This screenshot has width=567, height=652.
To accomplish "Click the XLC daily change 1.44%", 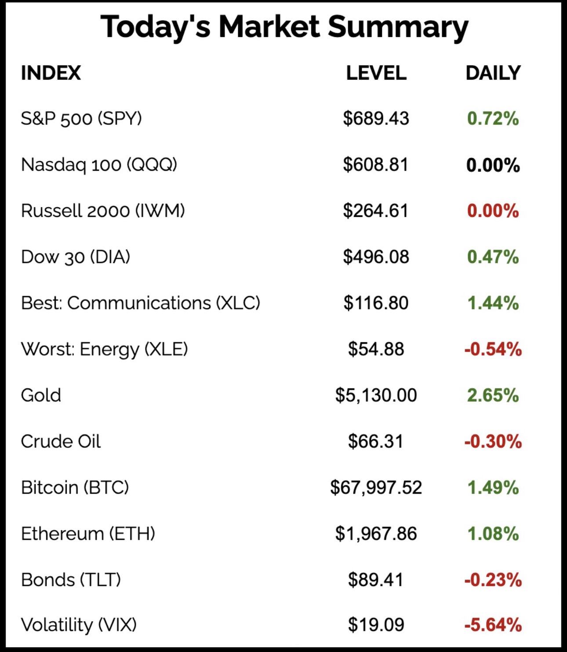I will coord(493,303).
